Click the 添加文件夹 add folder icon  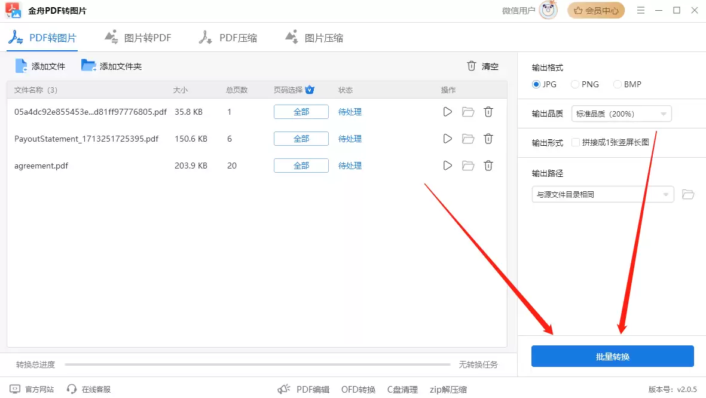[88, 66]
